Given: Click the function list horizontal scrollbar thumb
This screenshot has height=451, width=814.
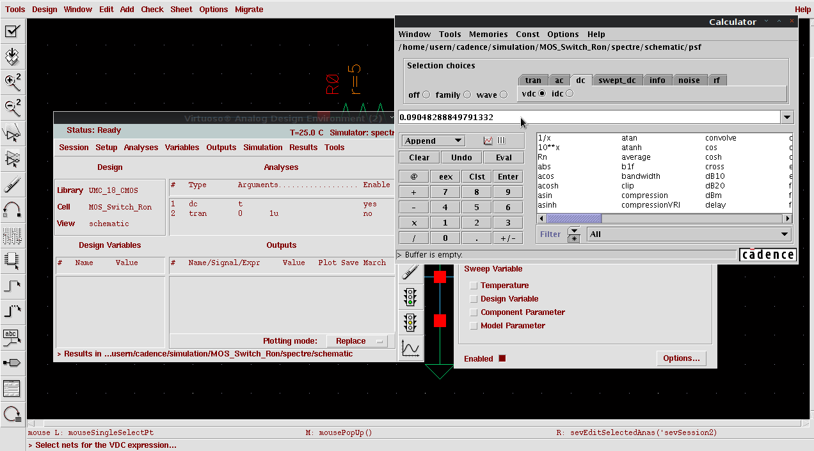Looking at the screenshot, I should tap(573, 218).
